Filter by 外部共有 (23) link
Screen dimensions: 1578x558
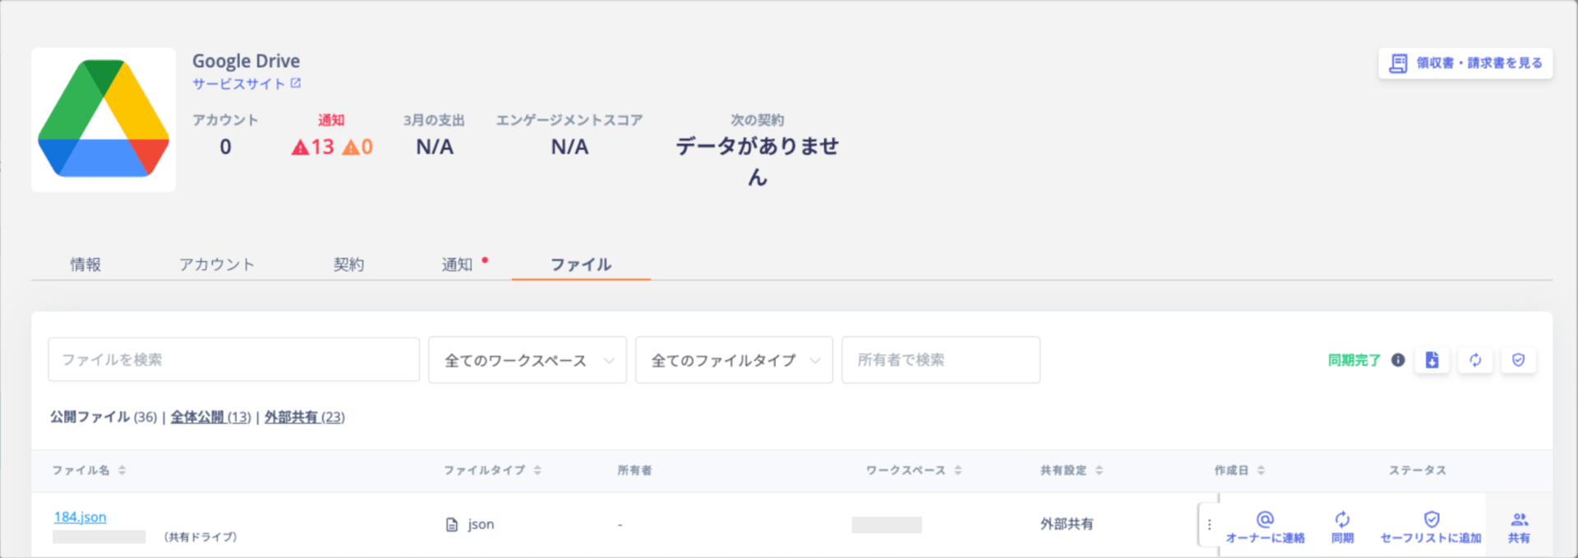(304, 417)
